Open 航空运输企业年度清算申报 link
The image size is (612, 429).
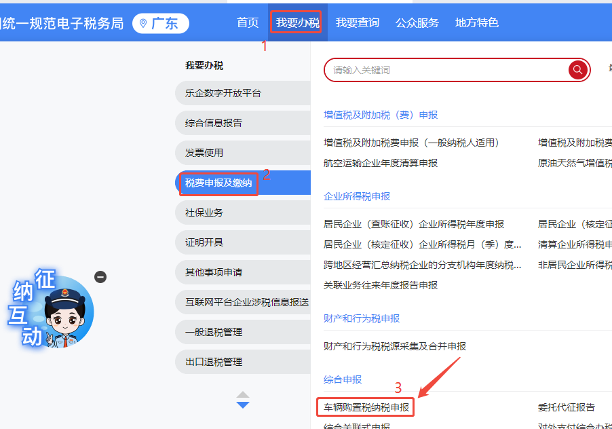(x=381, y=163)
